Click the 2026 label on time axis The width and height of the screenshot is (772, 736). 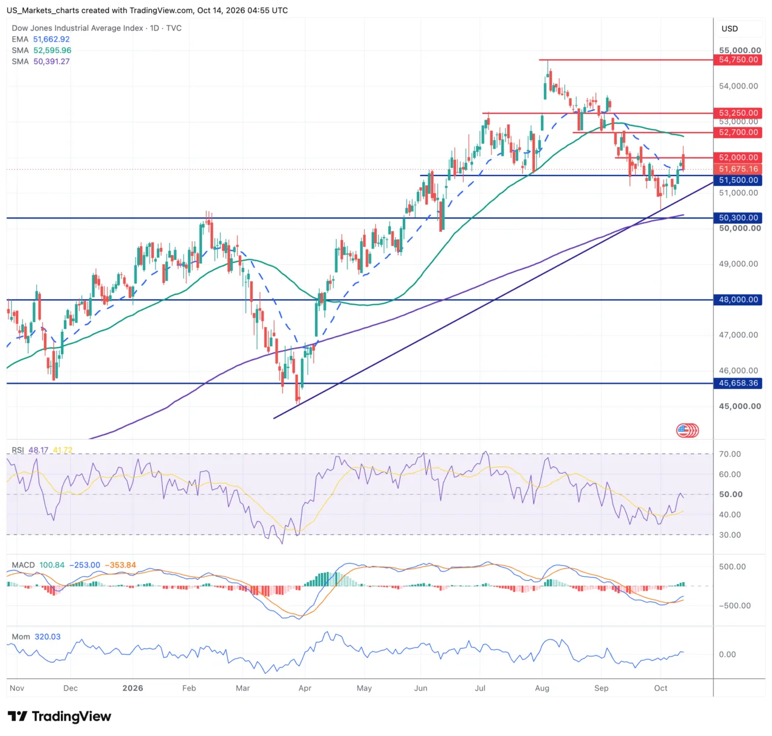coord(133,688)
